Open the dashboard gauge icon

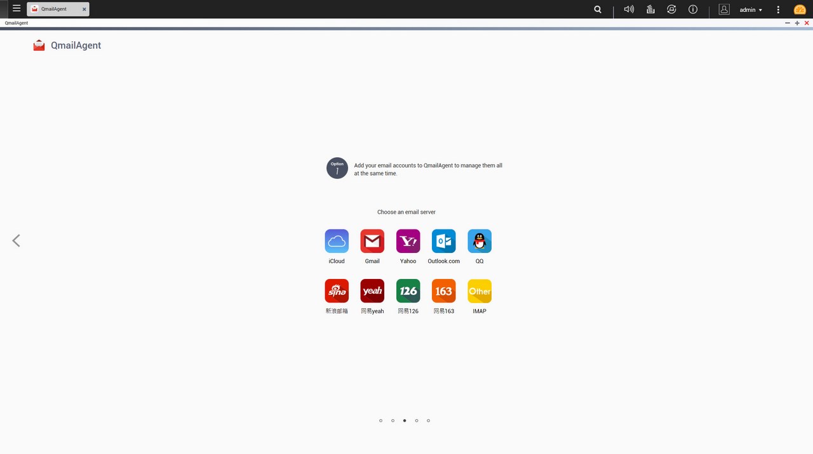pos(800,10)
